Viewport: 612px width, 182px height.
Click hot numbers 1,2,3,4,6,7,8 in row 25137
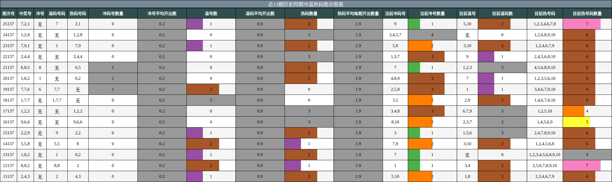545,24
